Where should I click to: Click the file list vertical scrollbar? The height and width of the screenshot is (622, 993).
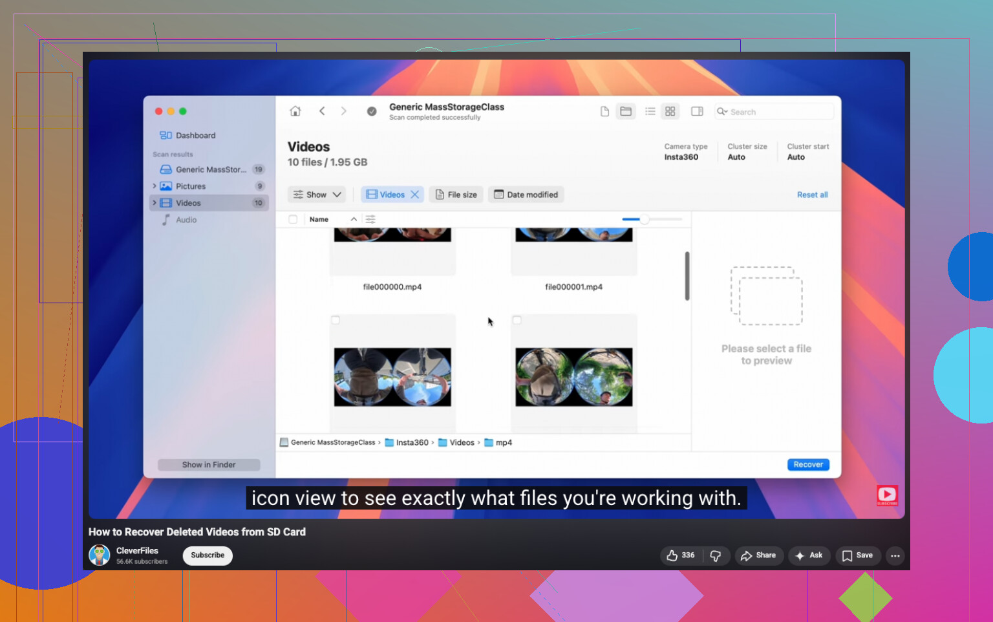pyautogui.click(x=687, y=276)
